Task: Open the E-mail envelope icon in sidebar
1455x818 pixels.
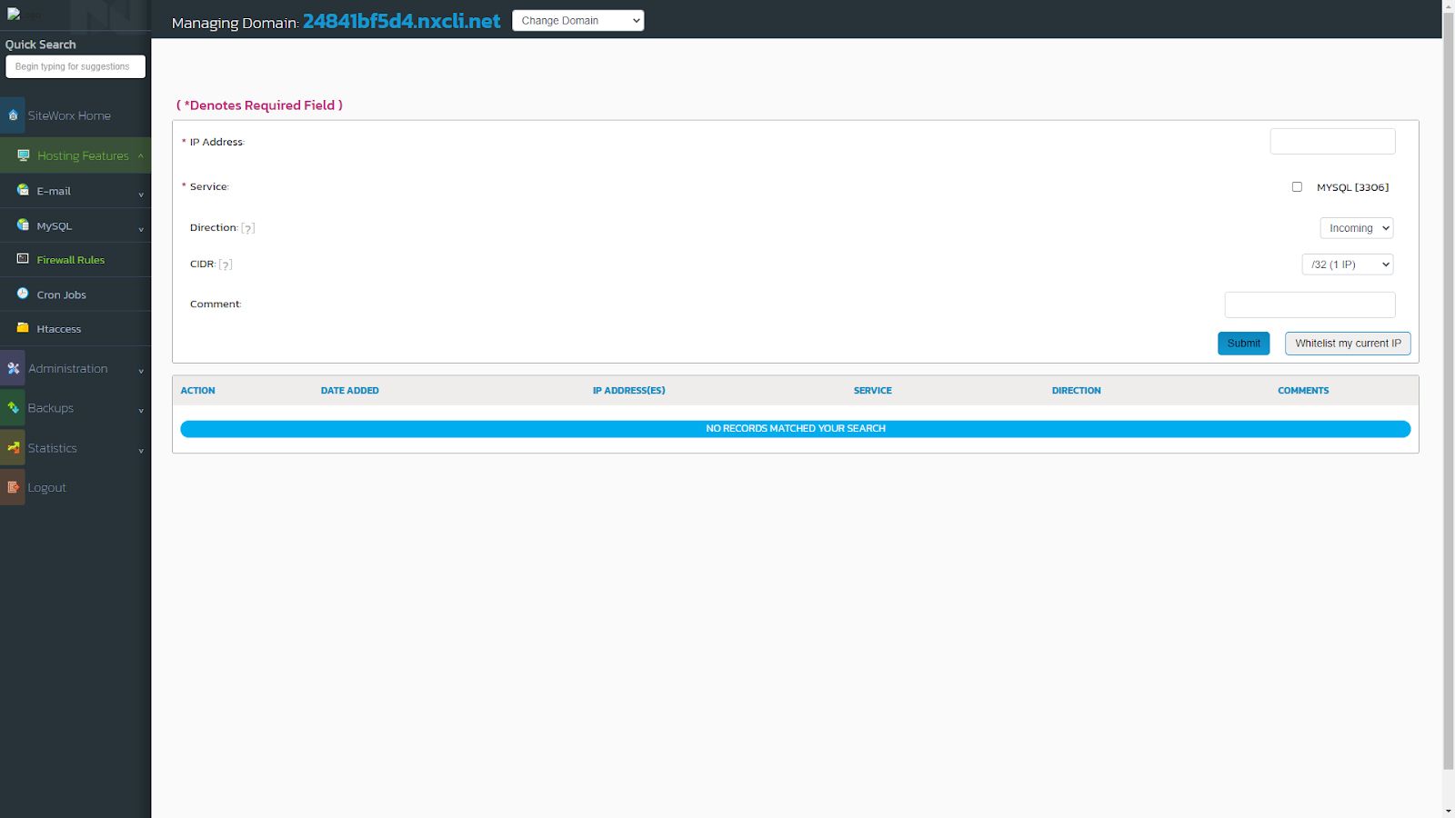Action: click(x=22, y=191)
